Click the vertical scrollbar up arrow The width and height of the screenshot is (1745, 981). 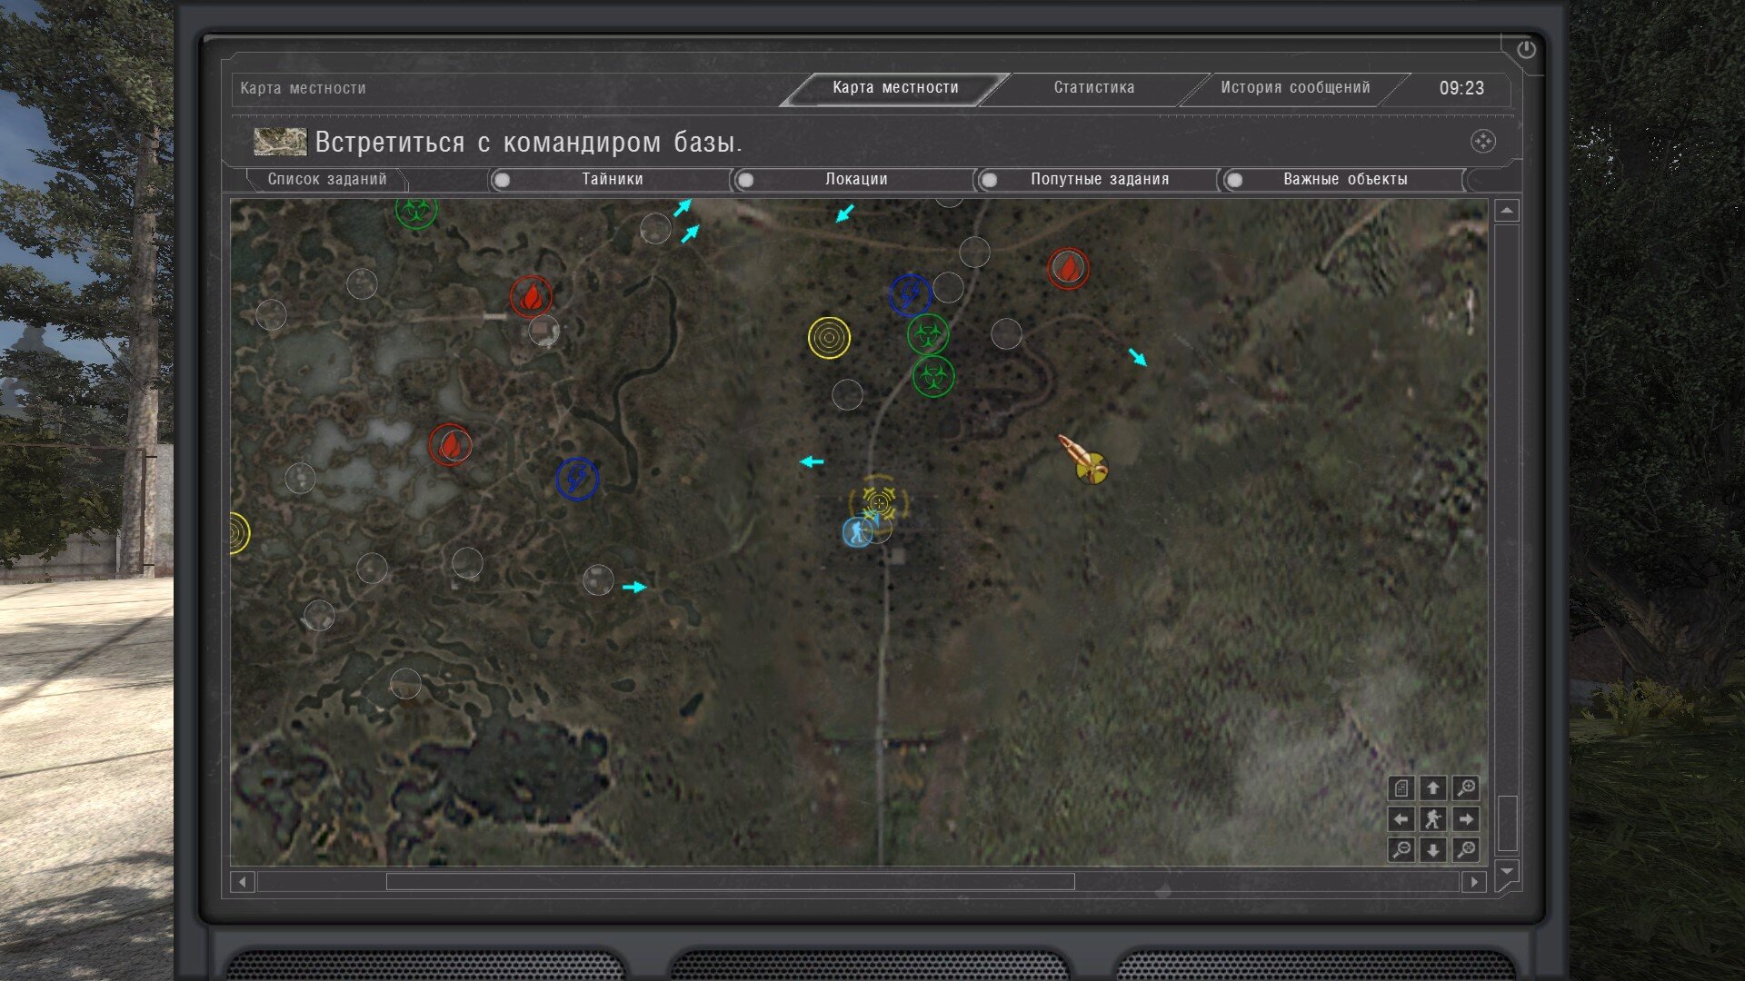click(1507, 211)
